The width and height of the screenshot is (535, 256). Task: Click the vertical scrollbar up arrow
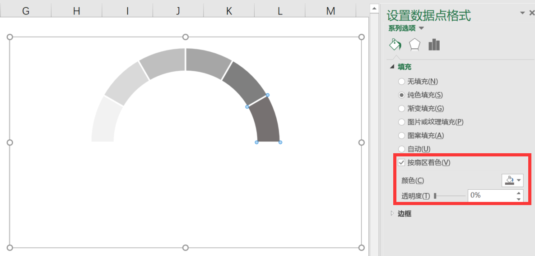tap(374, 9)
